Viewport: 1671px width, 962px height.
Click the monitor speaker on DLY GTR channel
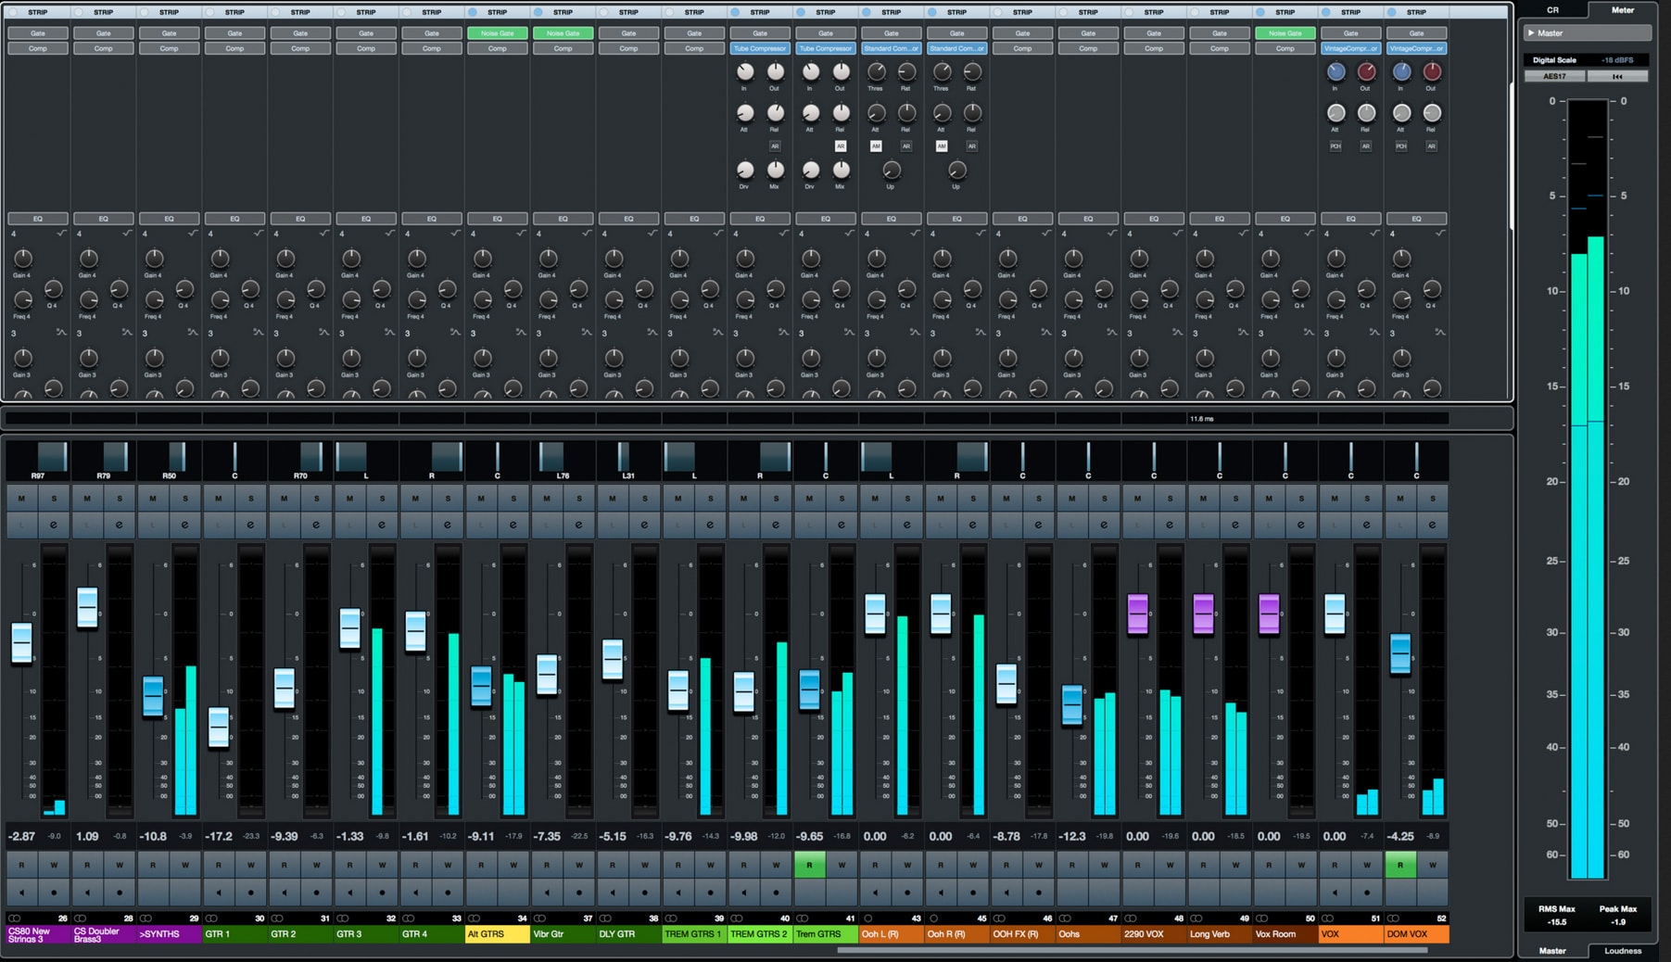[613, 892]
